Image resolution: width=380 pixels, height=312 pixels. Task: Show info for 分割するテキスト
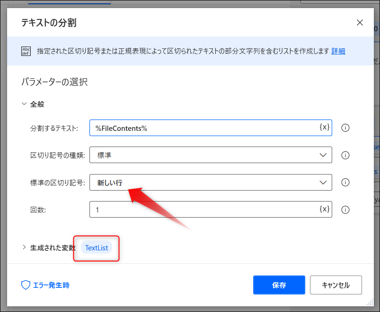pyautogui.click(x=345, y=128)
